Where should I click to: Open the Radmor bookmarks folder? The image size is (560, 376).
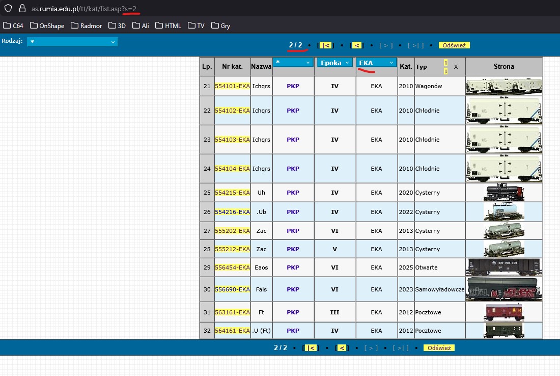(88, 25)
